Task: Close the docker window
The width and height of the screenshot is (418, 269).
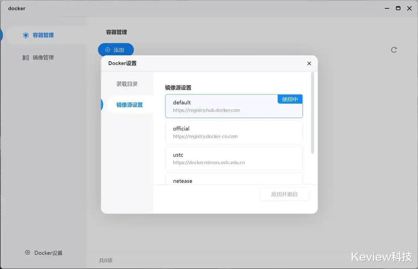Action: [409, 8]
